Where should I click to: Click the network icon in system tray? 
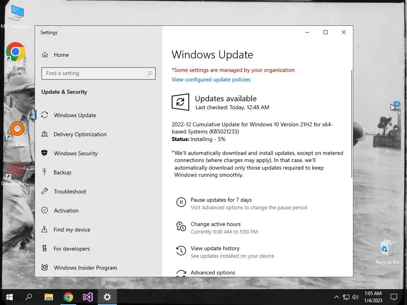point(346,297)
